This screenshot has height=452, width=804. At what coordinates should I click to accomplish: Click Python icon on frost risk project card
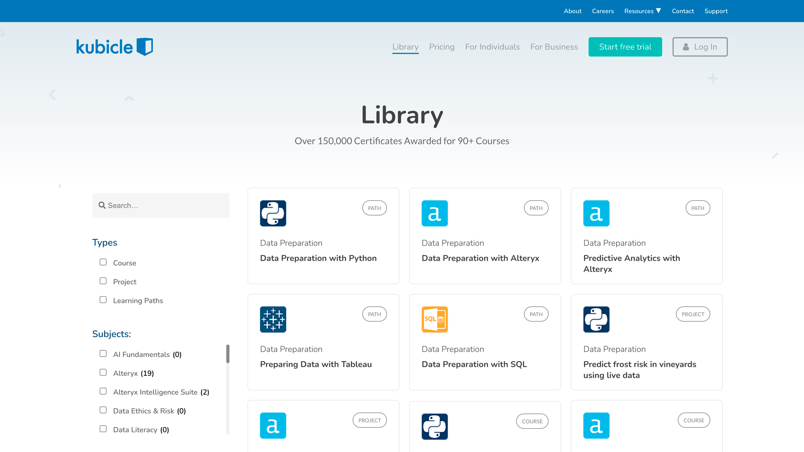click(x=596, y=319)
